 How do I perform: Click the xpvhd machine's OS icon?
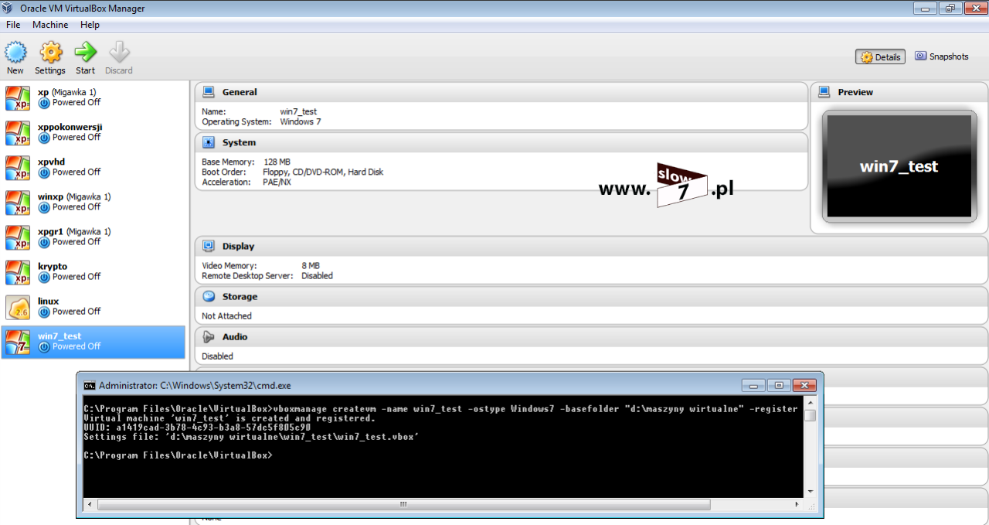[18, 168]
